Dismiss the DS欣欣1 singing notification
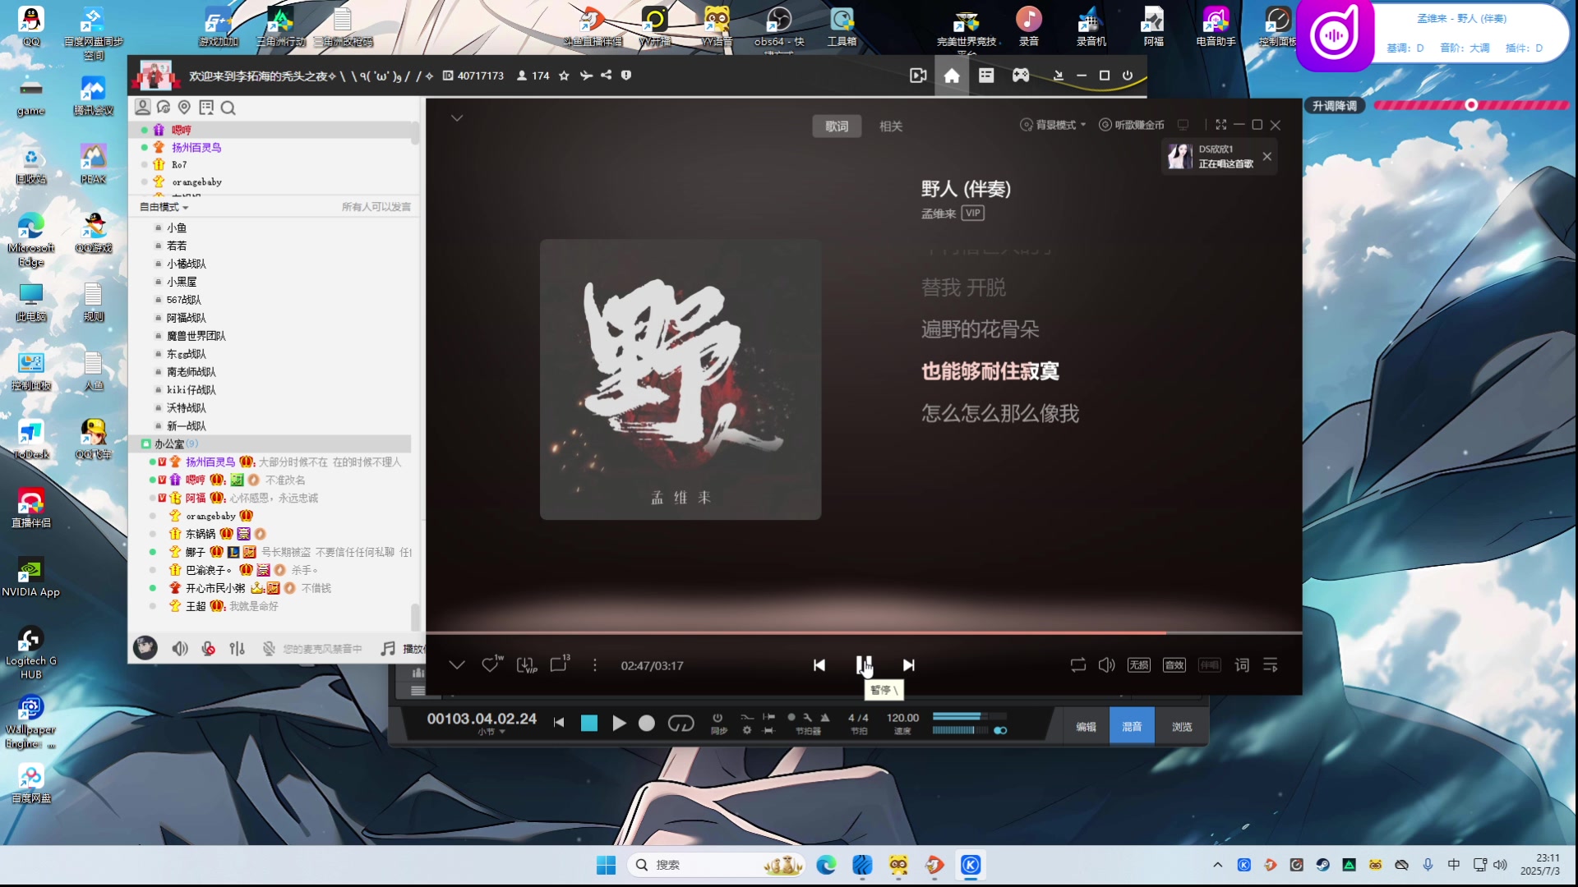 click(x=1267, y=156)
